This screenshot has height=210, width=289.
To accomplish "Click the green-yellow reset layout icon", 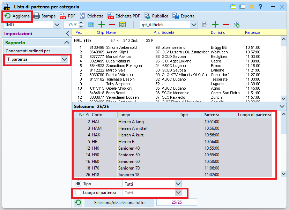I will pyautogui.click(x=123, y=24).
